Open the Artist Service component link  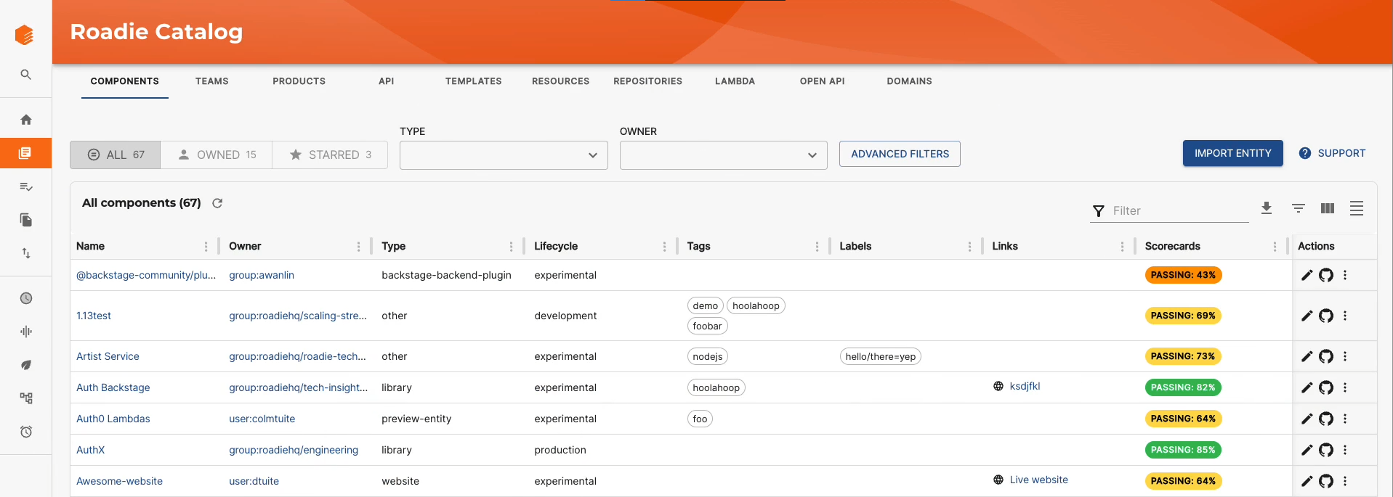point(108,356)
